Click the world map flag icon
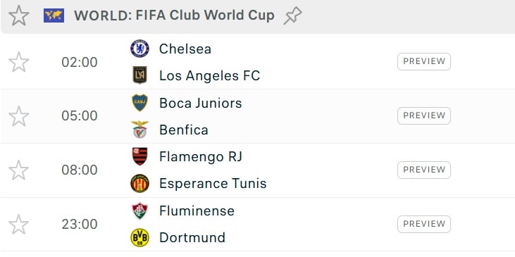The image size is (515, 257). (x=54, y=15)
